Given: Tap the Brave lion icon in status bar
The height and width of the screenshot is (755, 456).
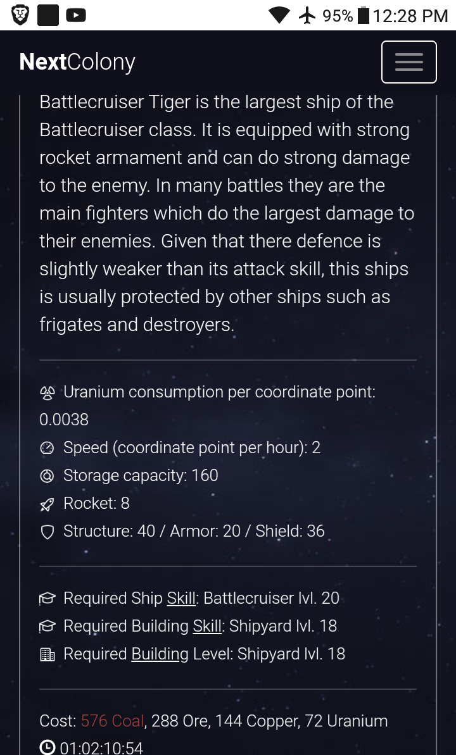Looking at the screenshot, I should click(x=20, y=15).
